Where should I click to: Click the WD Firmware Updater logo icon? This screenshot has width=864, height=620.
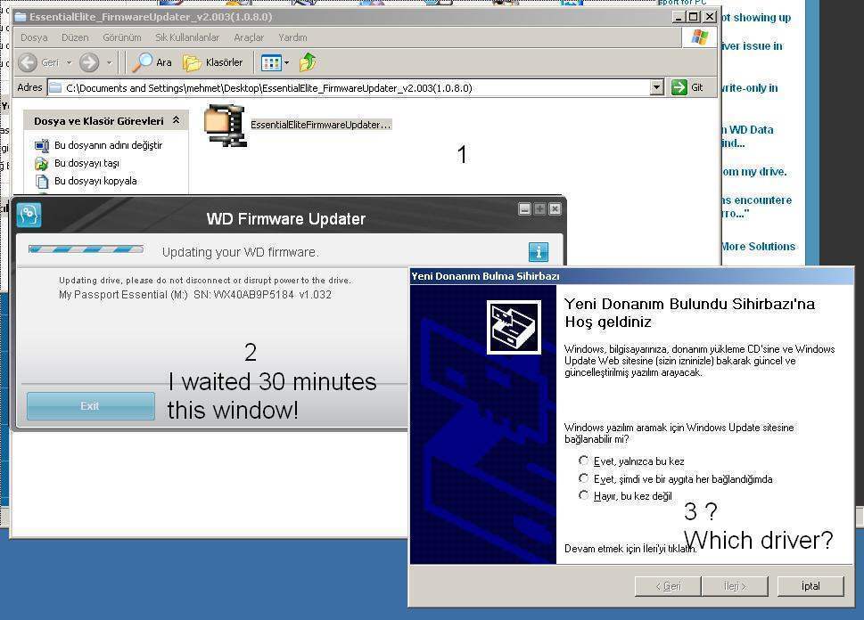pyautogui.click(x=29, y=215)
